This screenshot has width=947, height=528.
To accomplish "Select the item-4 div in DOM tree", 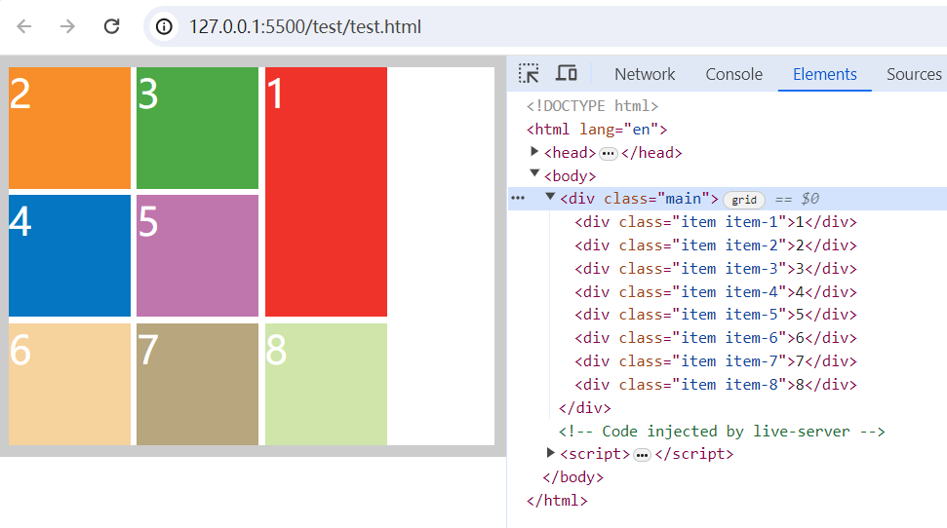I will click(x=716, y=292).
